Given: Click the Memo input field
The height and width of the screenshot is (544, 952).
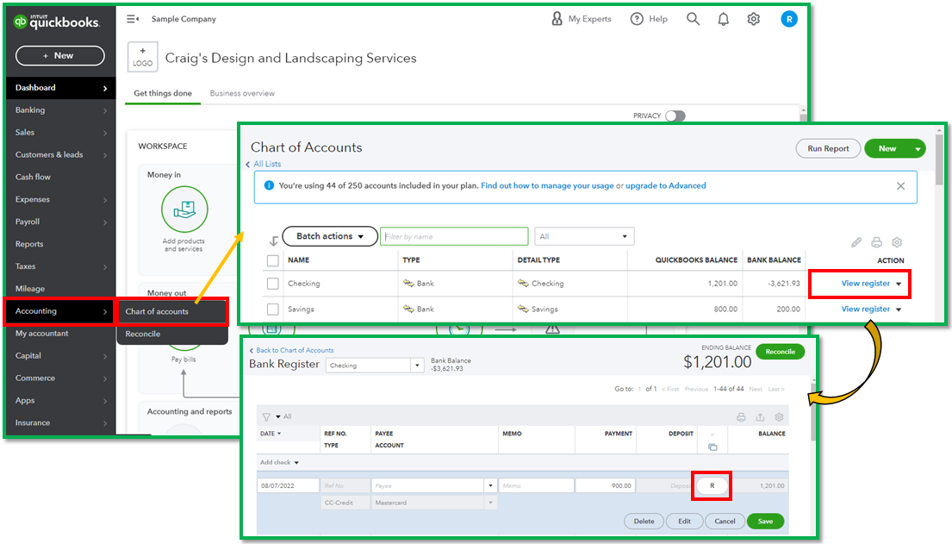Looking at the screenshot, I should [x=536, y=485].
